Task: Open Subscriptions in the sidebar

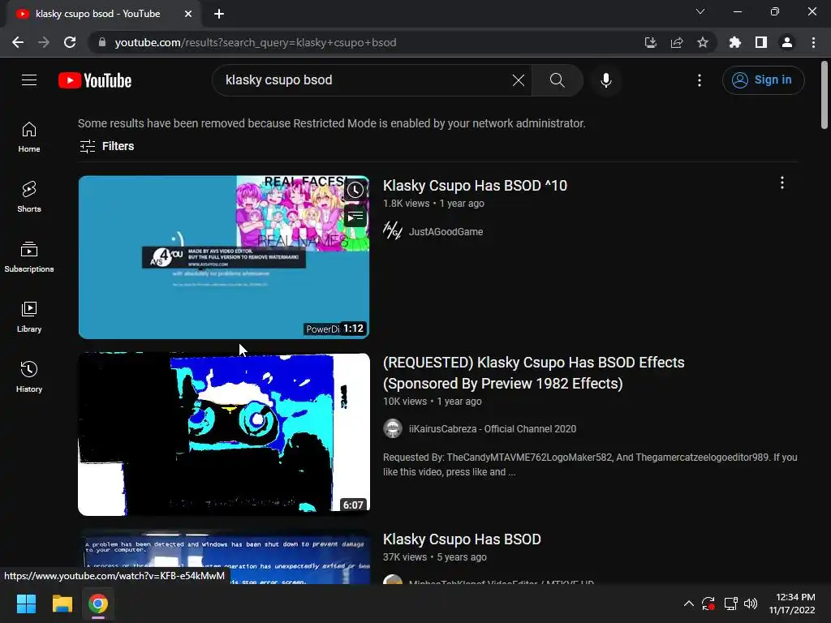Action: click(x=29, y=257)
